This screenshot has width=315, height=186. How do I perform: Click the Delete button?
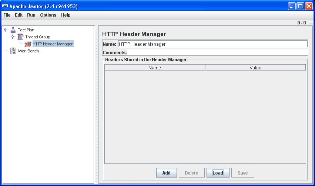click(x=191, y=173)
